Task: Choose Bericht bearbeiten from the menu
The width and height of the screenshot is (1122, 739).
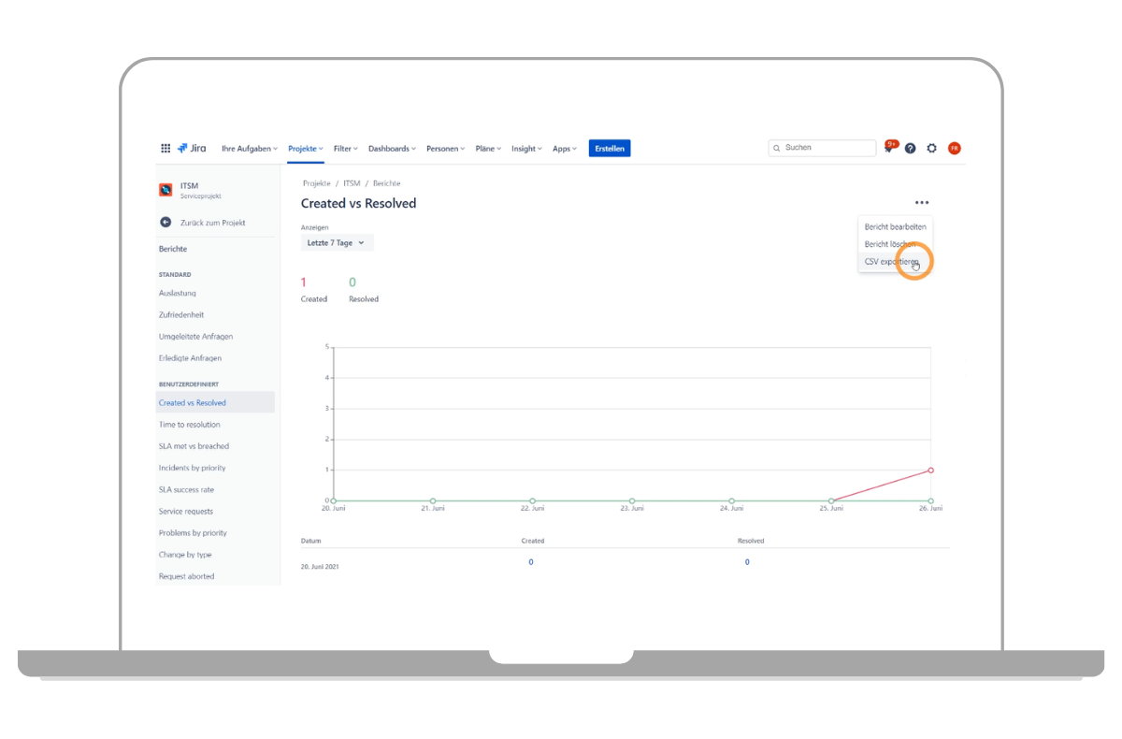Action: point(895,227)
